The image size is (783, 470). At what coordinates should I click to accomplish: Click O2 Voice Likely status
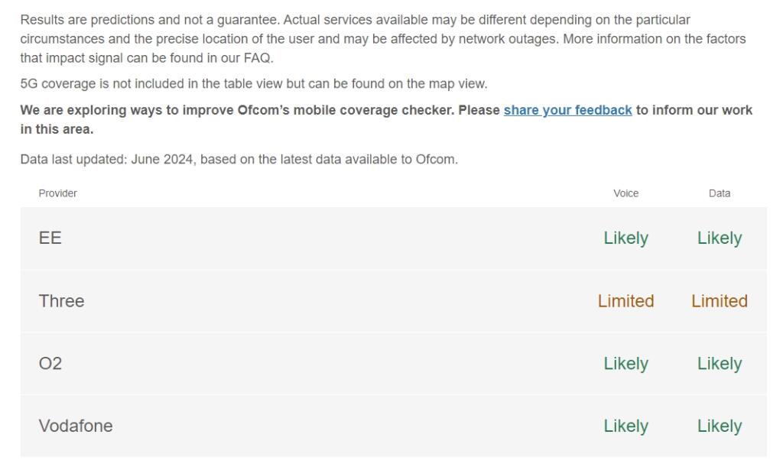pyautogui.click(x=625, y=363)
